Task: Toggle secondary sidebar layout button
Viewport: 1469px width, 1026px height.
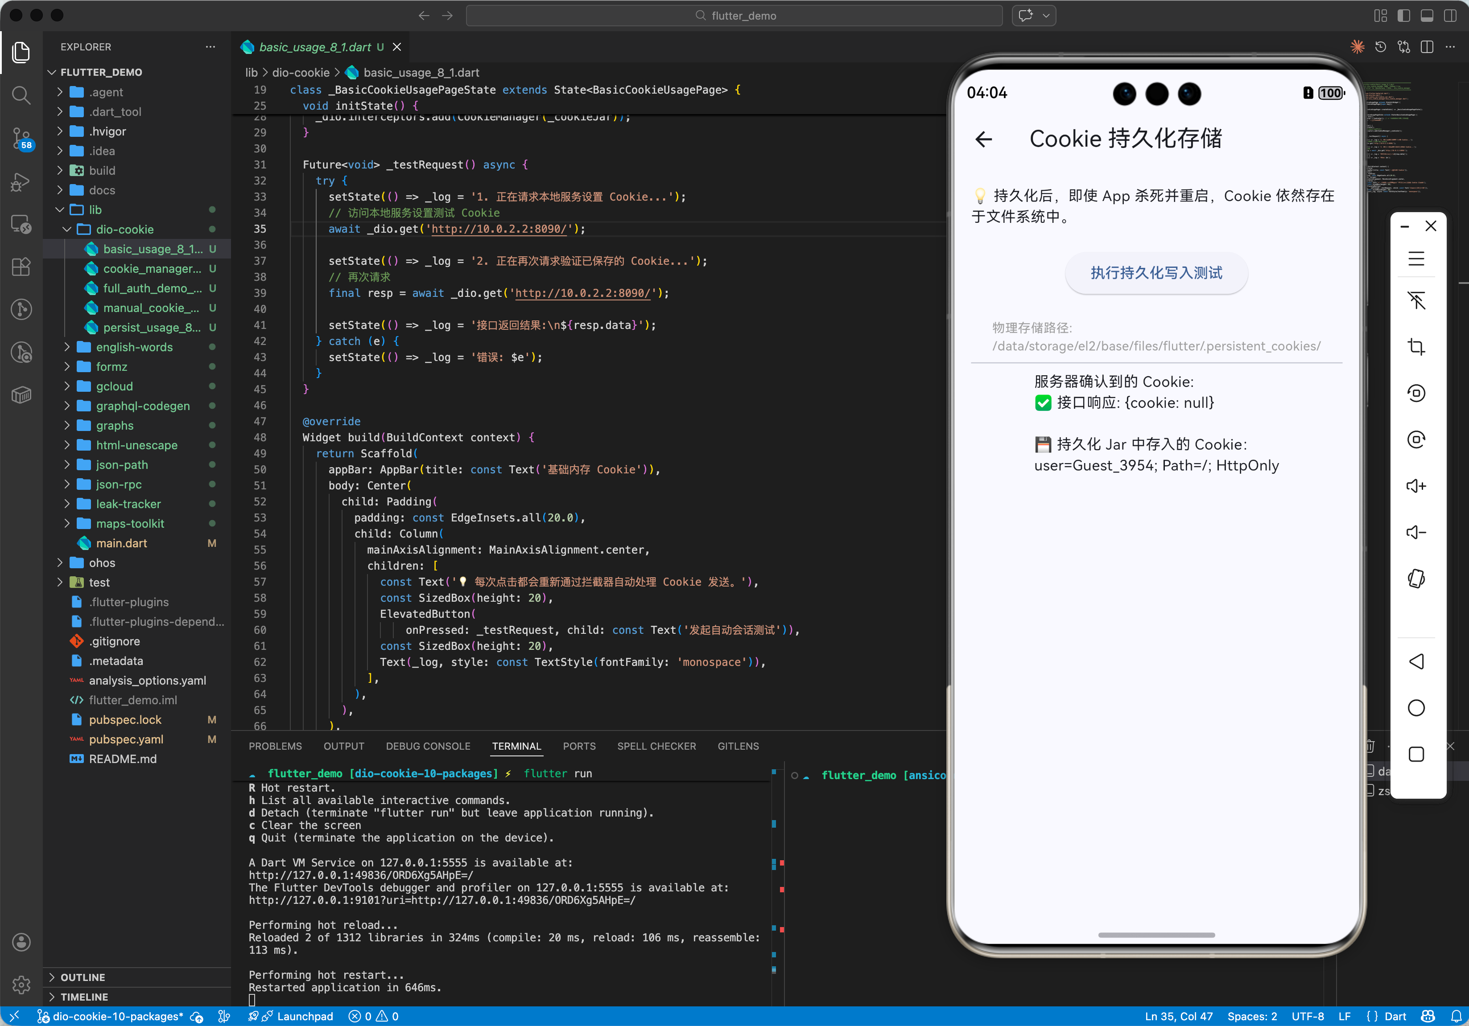Action: 1450,15
